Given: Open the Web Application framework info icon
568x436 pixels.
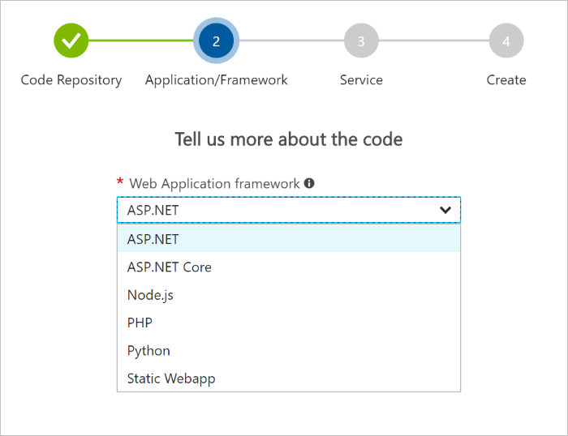Looking at the screenshot, I should click(309, 183).
